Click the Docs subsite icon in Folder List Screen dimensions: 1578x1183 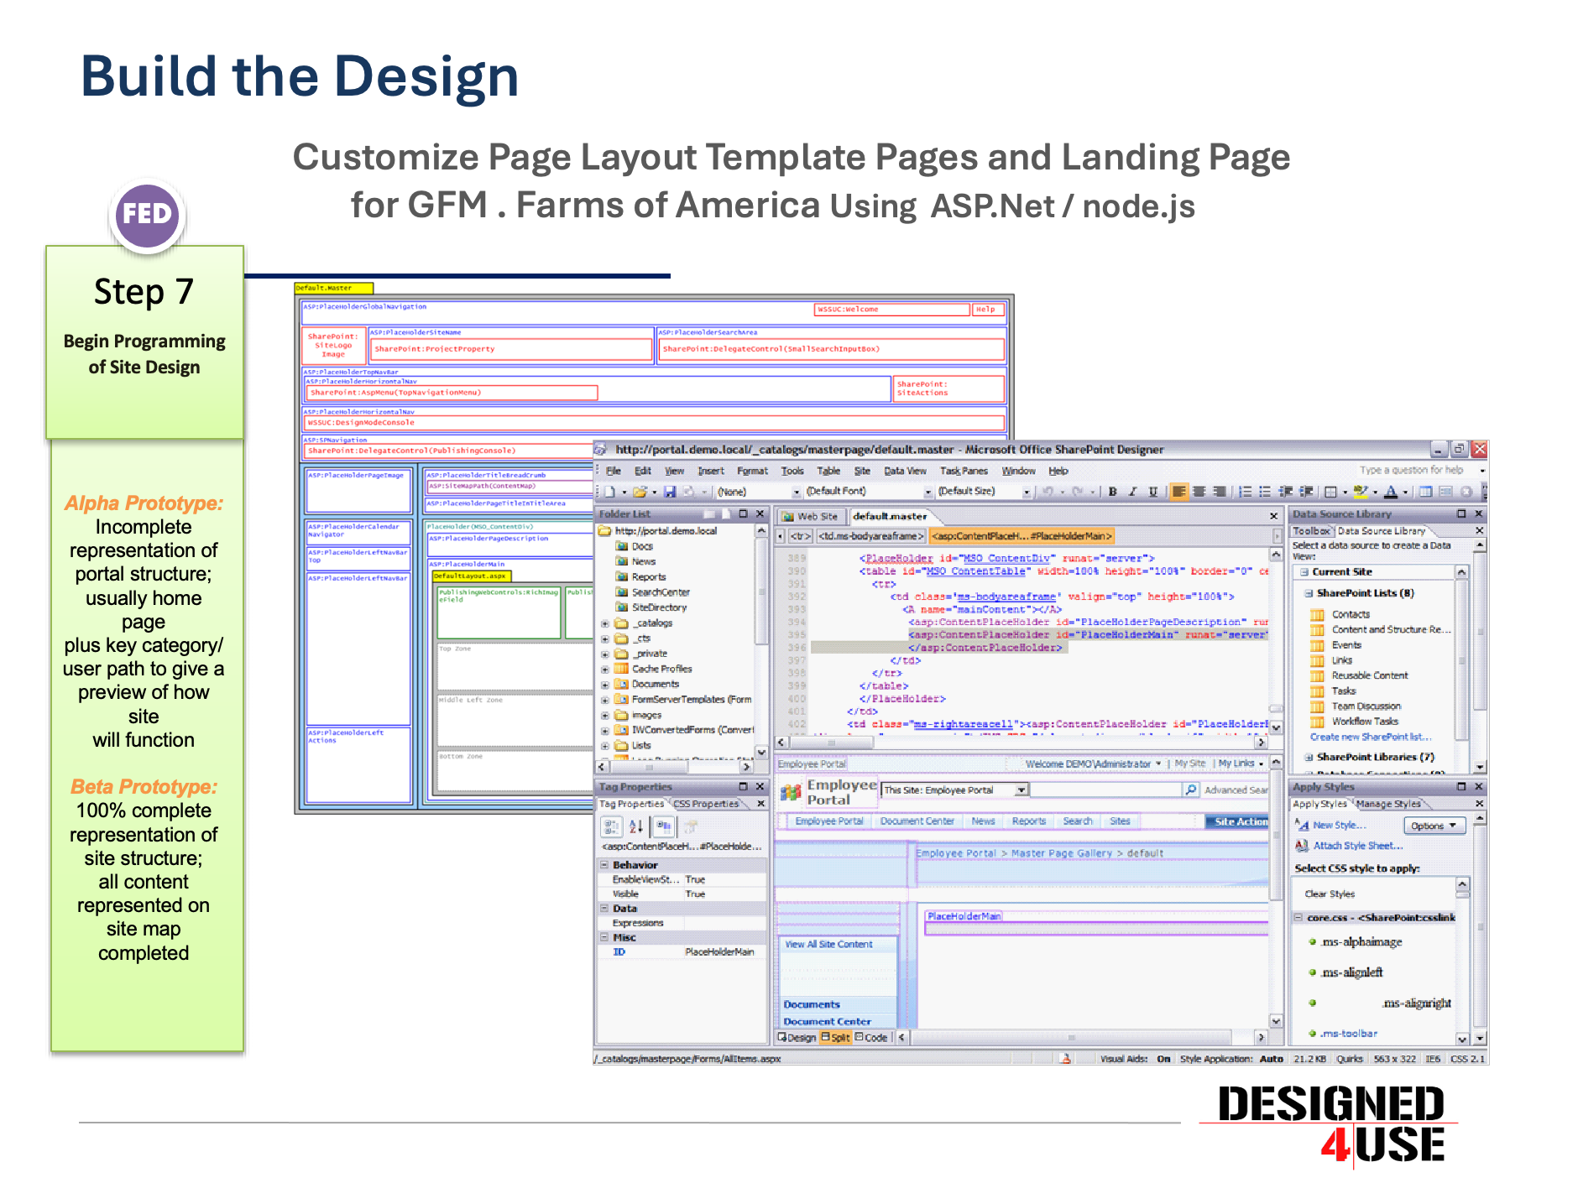(622, 546)
